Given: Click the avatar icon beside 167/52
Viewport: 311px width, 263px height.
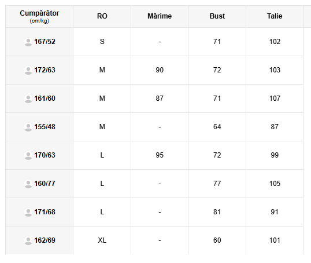Looking at the screenshot, I should 28,42.
